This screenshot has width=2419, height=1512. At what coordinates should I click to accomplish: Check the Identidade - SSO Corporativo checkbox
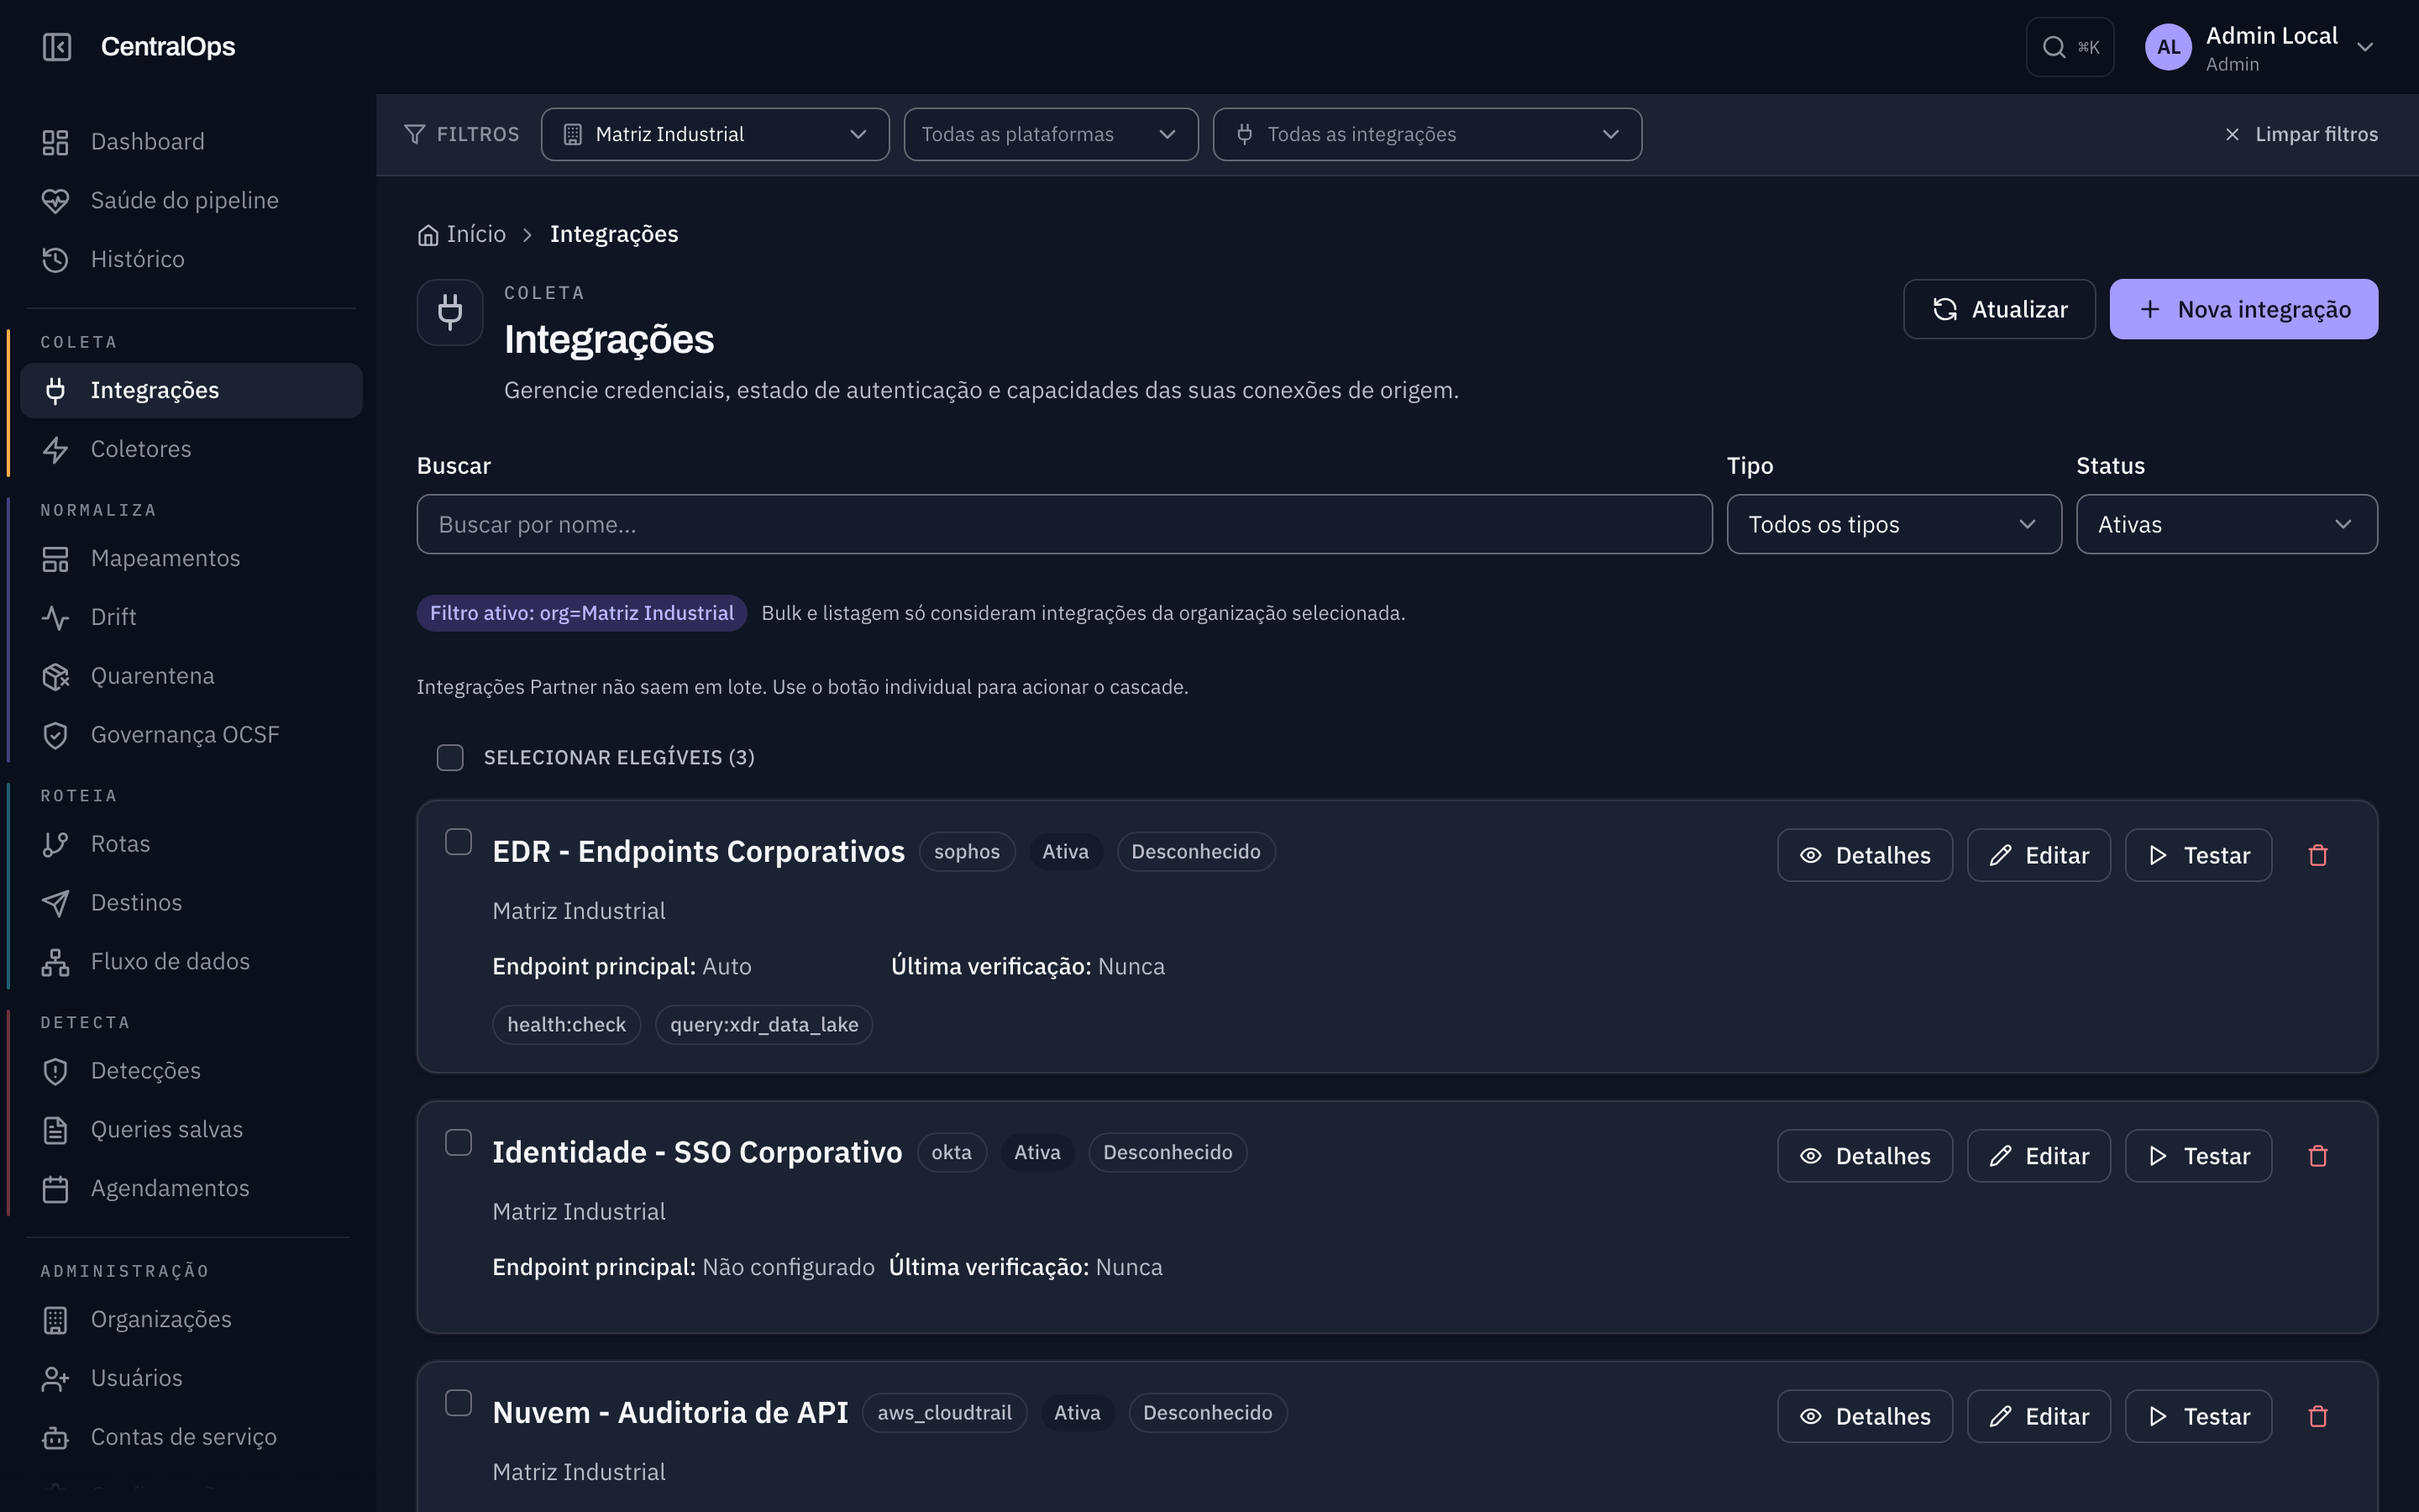click(458, 1142)
